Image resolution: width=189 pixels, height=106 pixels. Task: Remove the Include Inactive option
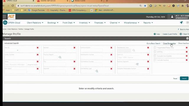click(187, 60)
